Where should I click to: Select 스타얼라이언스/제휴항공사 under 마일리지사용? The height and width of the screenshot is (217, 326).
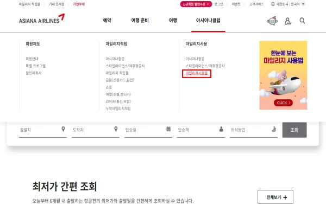pyautogui.click(x=205, y=66)
